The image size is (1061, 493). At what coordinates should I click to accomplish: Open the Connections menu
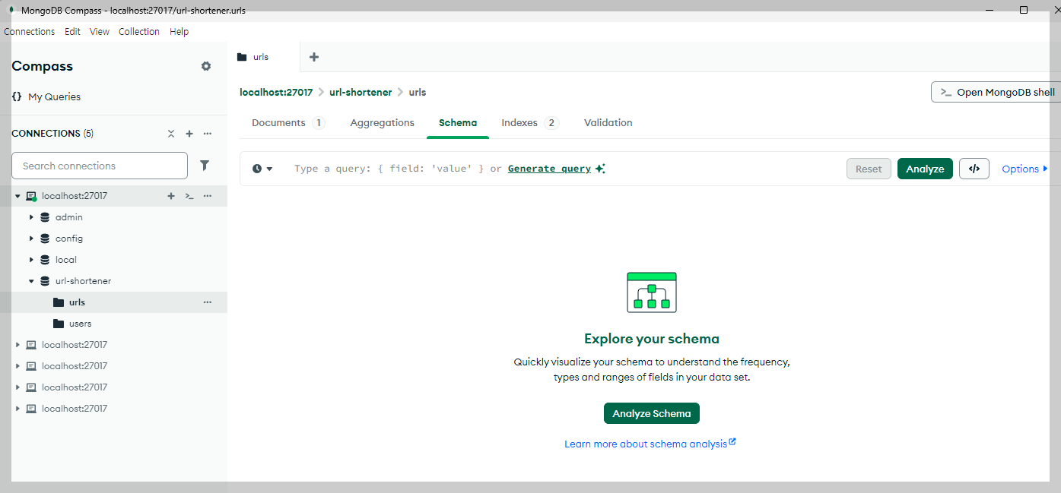(30, 32)
